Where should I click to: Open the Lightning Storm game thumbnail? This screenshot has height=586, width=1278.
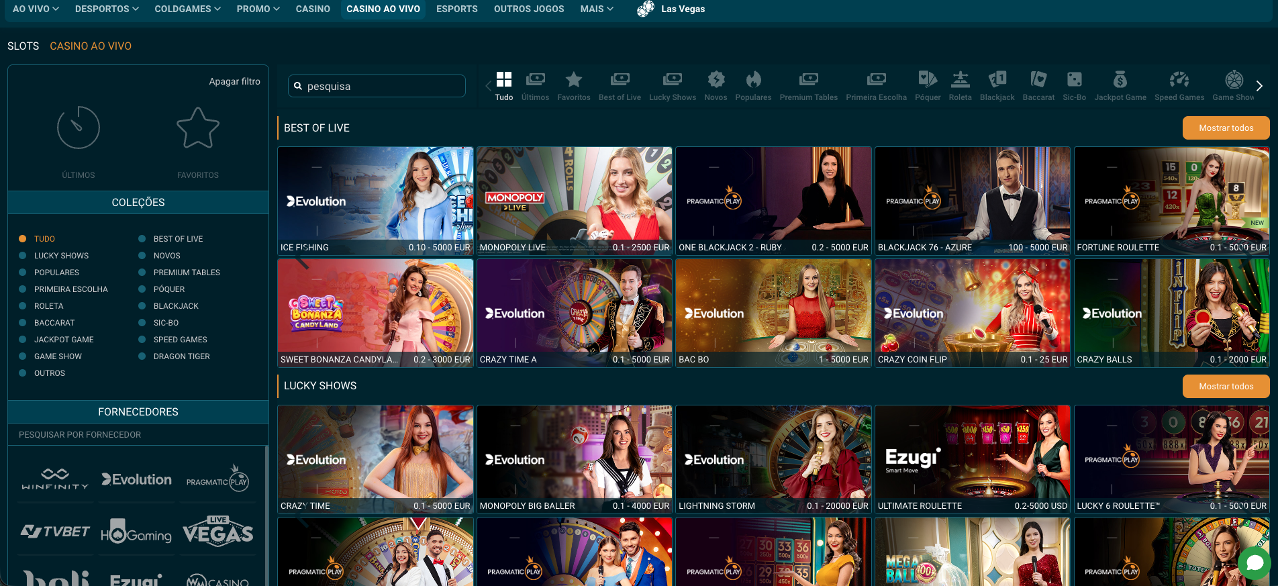point(773,459)
